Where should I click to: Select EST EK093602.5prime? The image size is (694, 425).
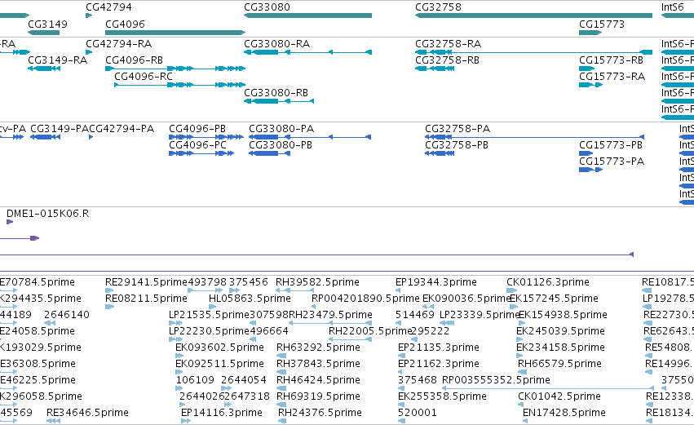(x=219, y=348)
